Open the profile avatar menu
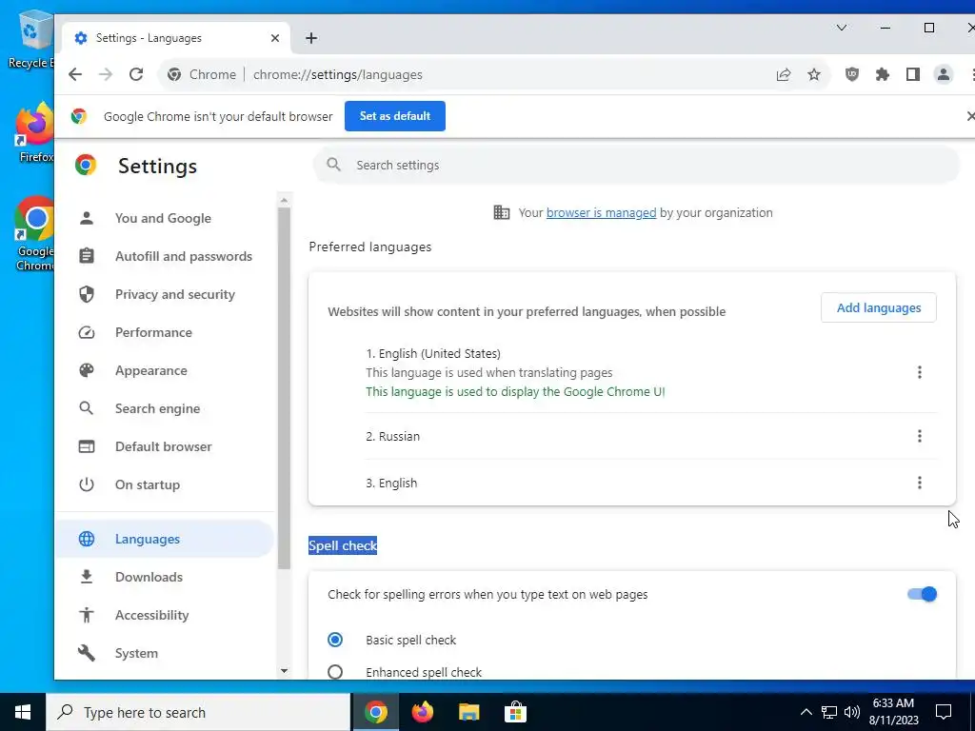Image resolution: width=975 pixels, height=731 pixels. [944, 74]
